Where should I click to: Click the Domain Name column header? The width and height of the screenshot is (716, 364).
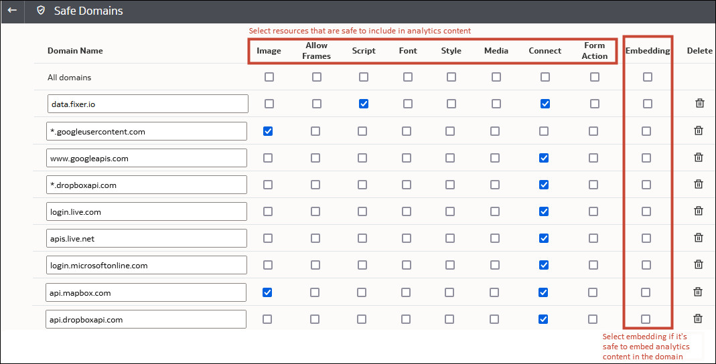(x=75, y=51)
